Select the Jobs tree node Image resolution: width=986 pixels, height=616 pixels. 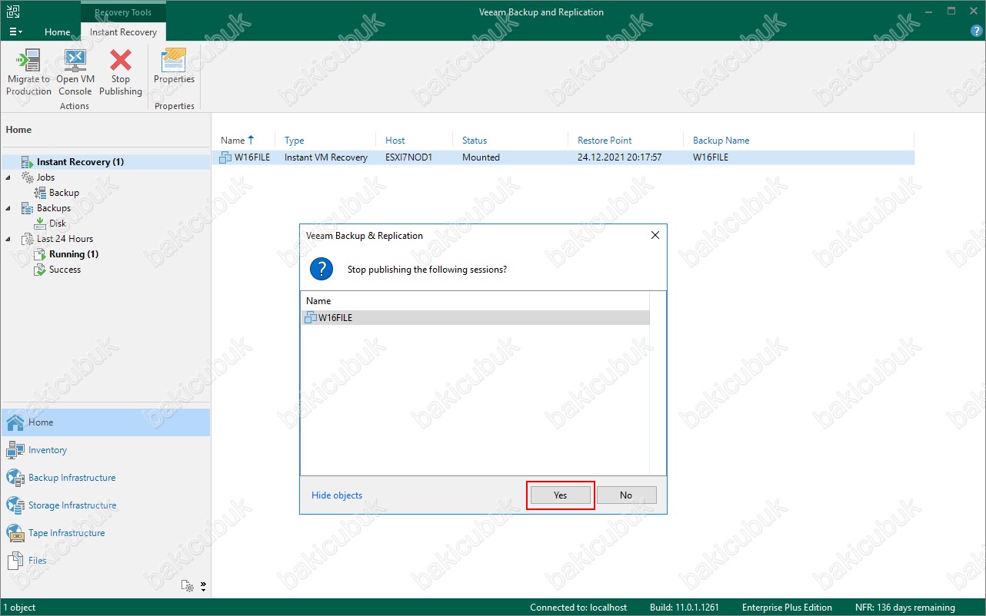click(45, 177)
